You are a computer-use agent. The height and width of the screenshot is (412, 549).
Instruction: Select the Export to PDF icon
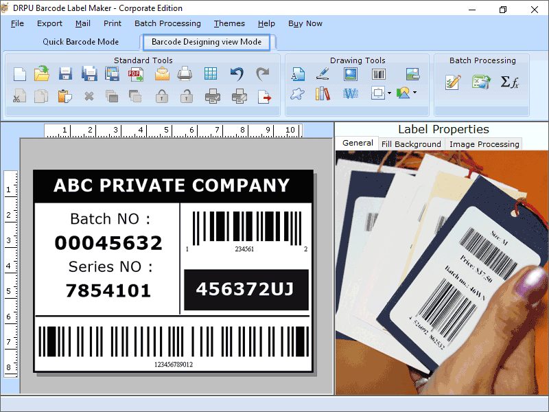pos(135,73)
